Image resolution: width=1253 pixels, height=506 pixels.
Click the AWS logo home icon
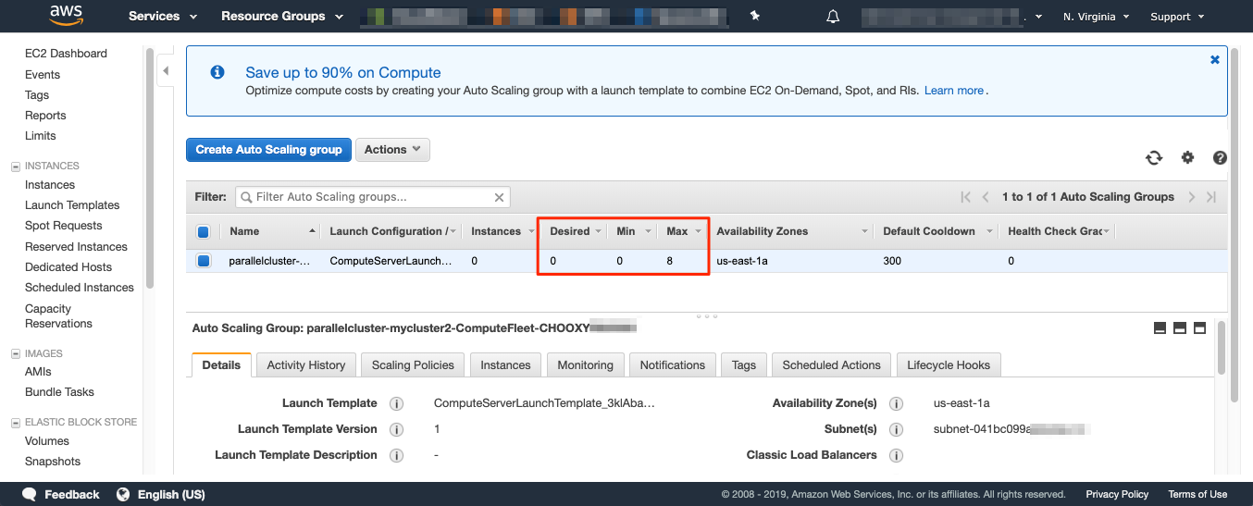(x=67, y=16)
